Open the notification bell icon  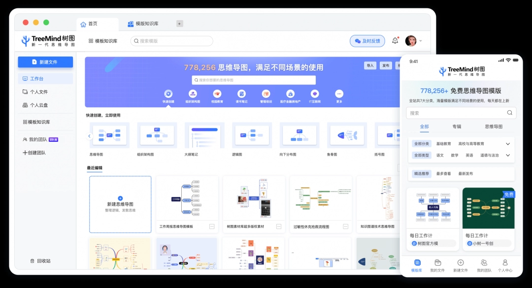(x=395, y=41)
